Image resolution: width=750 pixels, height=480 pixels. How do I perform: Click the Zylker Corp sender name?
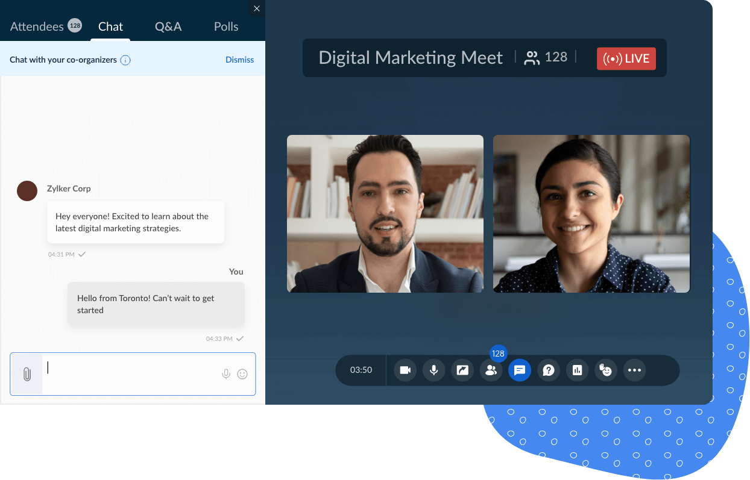69,189
